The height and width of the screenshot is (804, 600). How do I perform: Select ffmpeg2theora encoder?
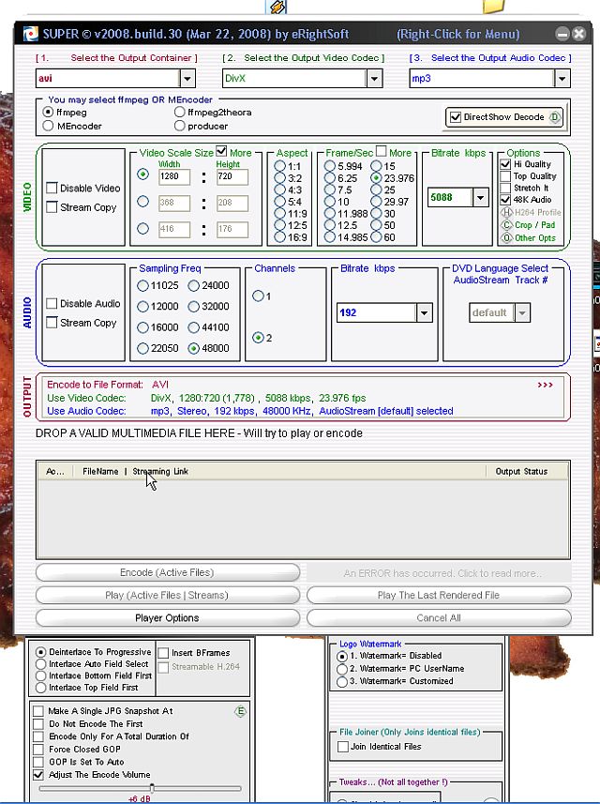(179, 112)
